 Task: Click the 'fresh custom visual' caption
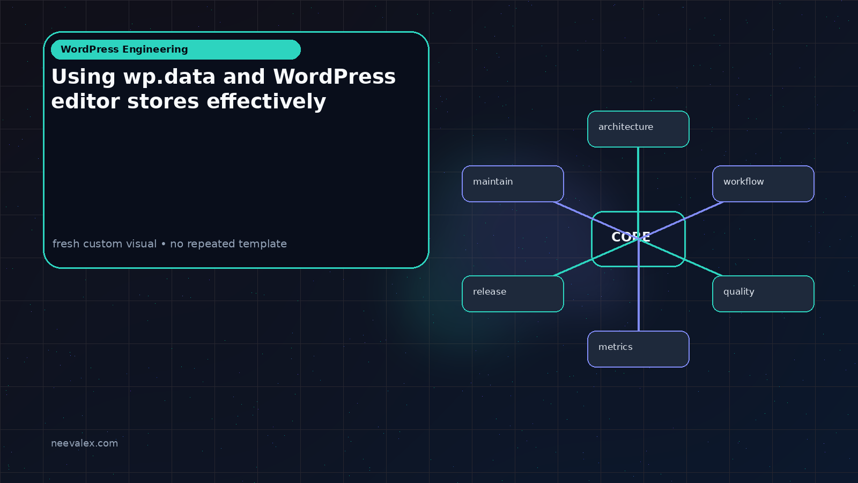point(169,244)
